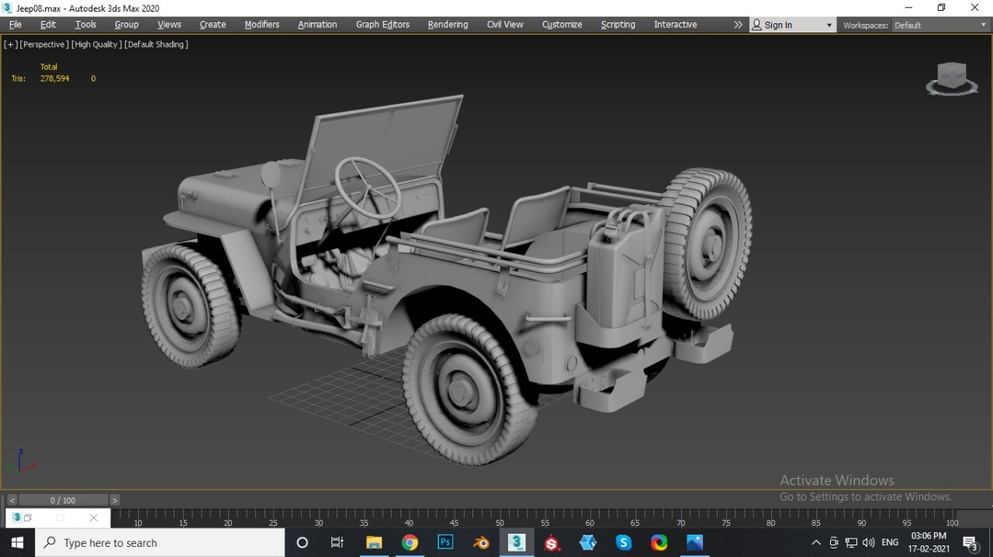Open the Group menu
Viewport: 993px width, 557px height.
126,25
